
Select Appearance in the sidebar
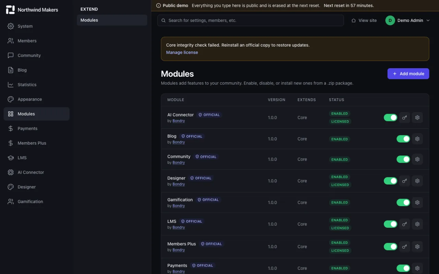(36, 99)
